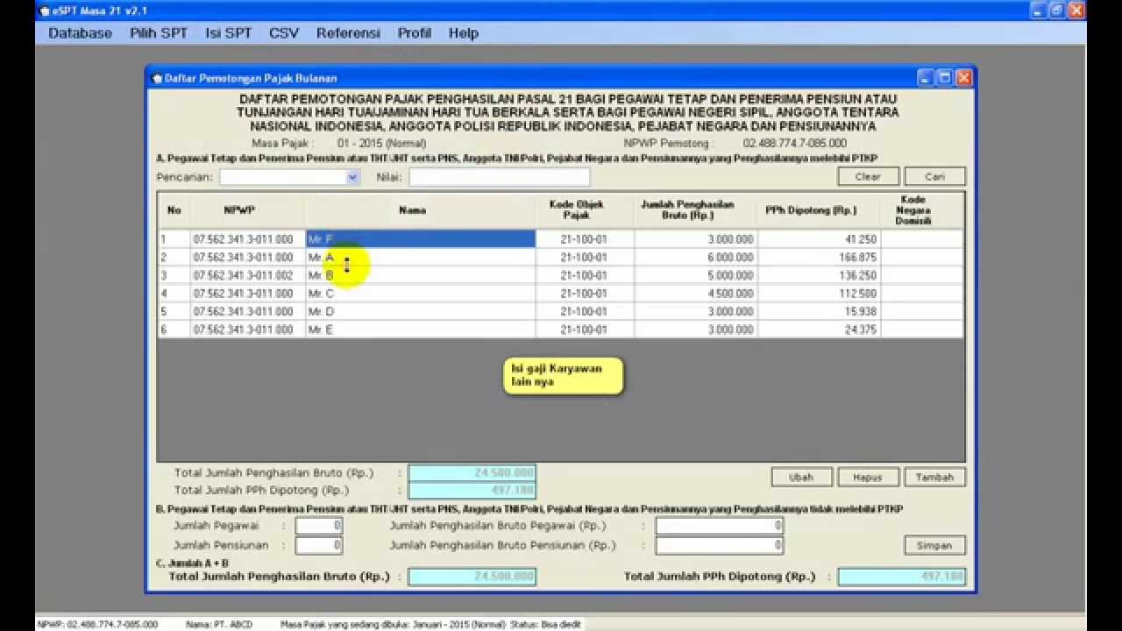Click the 112.500 PPh cell
Image resolution: width=1122 pixels, height=631 pixels.
(819, 294)
